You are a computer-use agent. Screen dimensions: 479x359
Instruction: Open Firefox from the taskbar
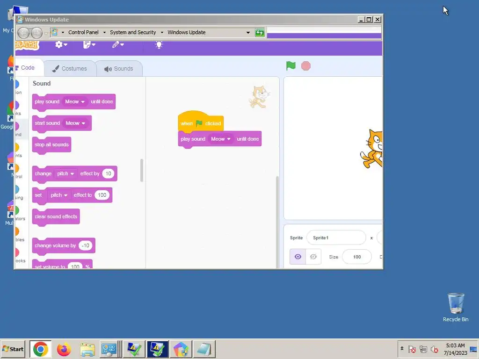pyautogui.click(x=64, y=349)
